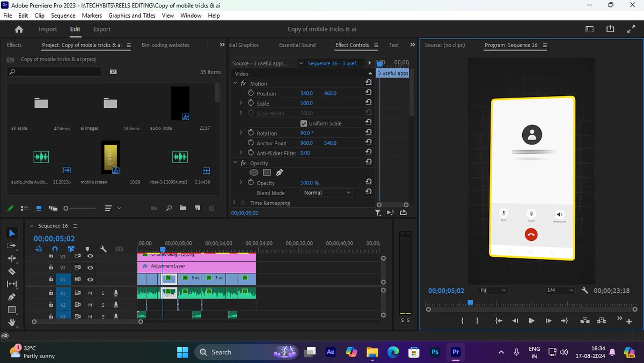The width and height of the screenshot is (644, 363).
Task: Toggle Snap in Timeline magnet icon
Action: [x=55, y=249]
